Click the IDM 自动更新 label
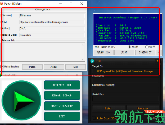Viewport: 165px width, 125px height. coord(105,47)
